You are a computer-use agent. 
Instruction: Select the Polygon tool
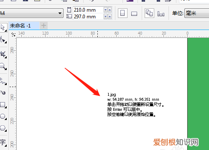pos(3,128)
